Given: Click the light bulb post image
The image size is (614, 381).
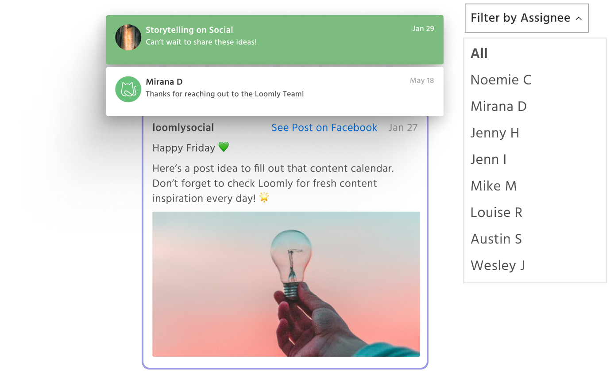Looking at the screenshot, I should coord(286,284).
